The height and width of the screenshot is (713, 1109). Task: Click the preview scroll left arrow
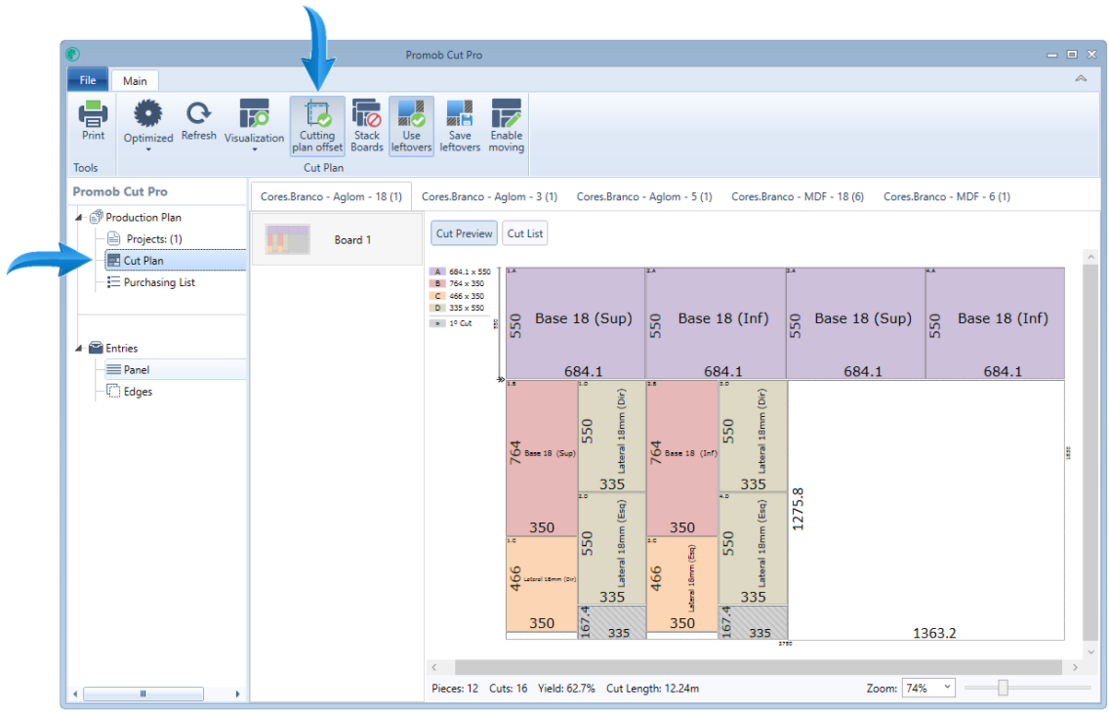coord(434,667)
